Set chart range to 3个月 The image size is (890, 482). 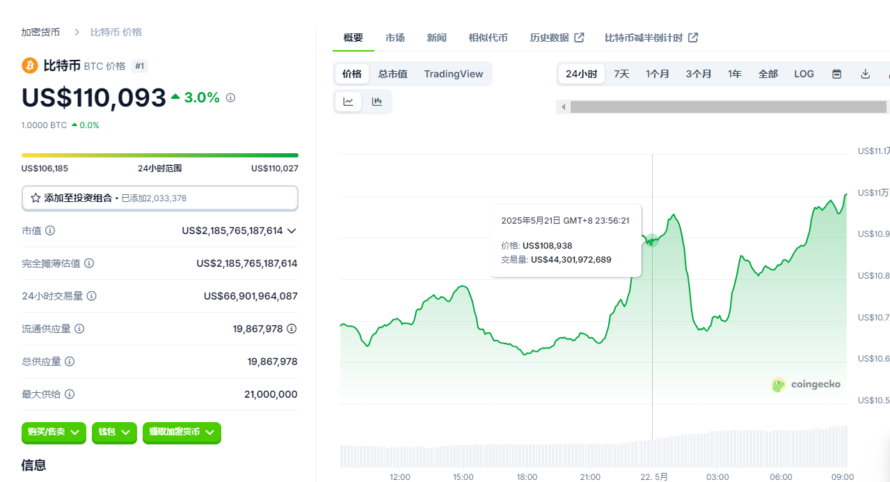699,74
